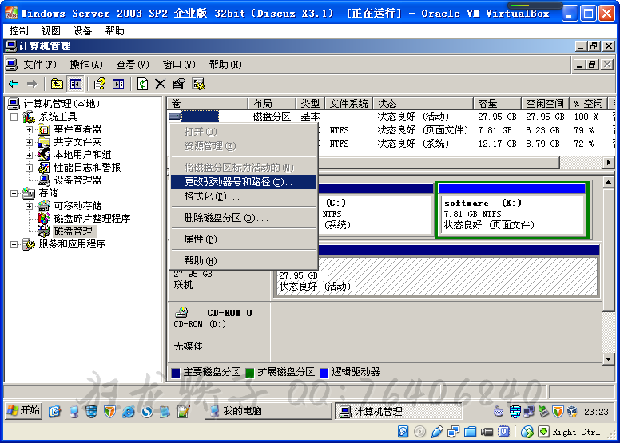Image resolution: width=620 pixels, height=443 pixels.
Task: Expand the 可移动存储 tree node
Action: pyautogui.click(x=29, y=206)
